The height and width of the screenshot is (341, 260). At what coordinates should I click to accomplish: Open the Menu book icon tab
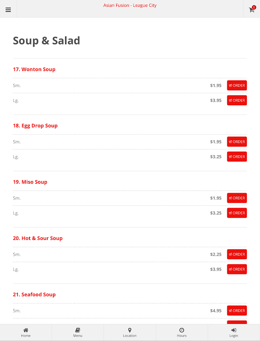(78, 332)
